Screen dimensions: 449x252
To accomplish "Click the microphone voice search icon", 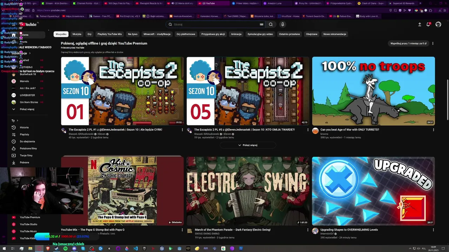I will click(282, 24).
